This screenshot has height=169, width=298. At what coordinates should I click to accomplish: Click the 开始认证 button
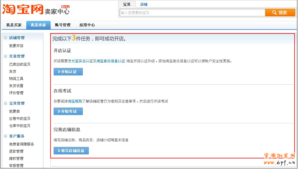(x=68, y=72)
